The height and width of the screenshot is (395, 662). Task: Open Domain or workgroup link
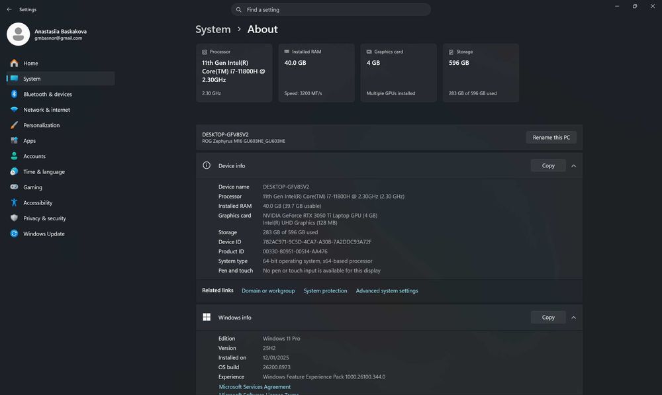click(268, 290)
